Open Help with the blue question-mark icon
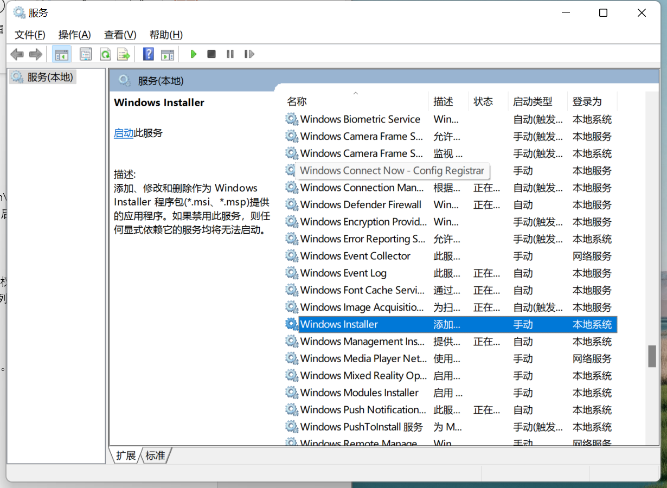The image size is (667, 488). (149, 54)
